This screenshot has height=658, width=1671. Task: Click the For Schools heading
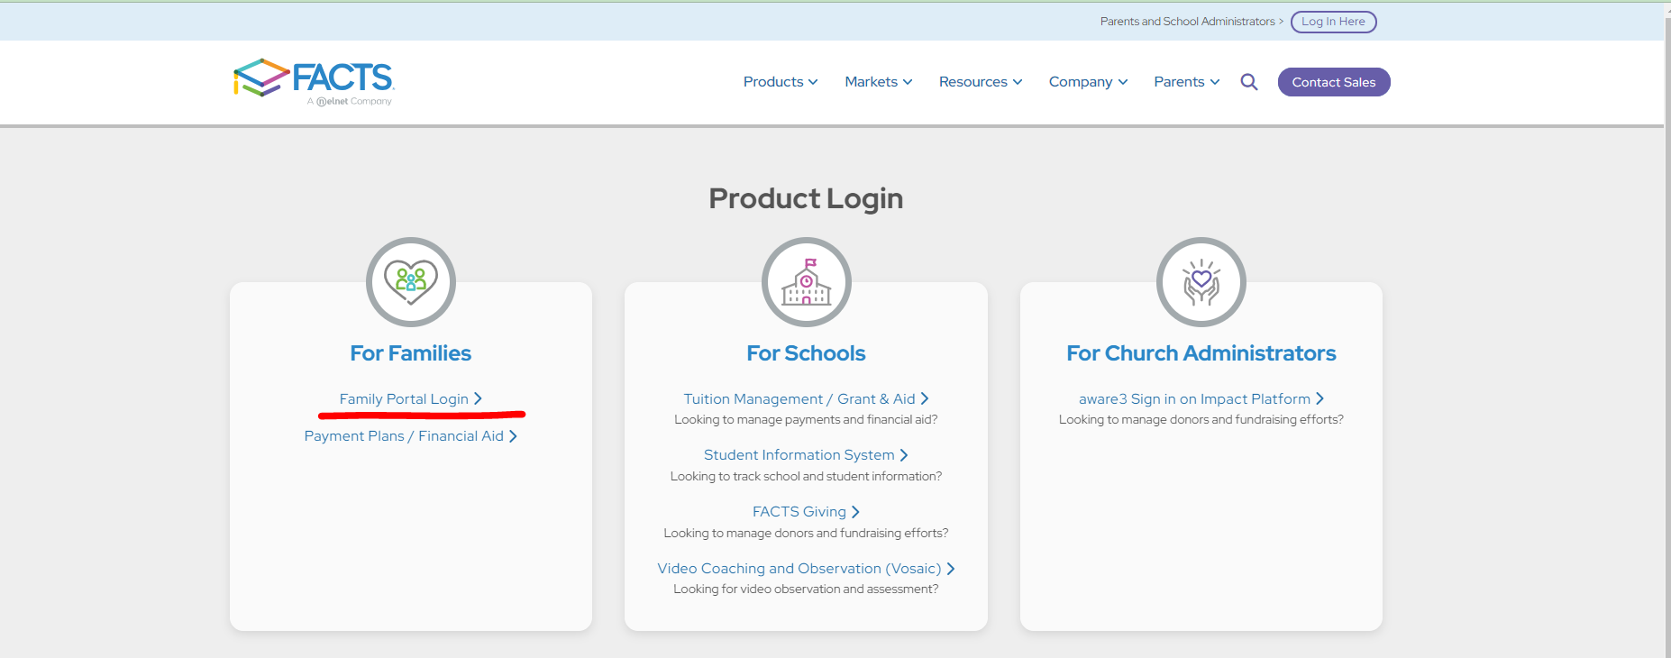[x=806, y=353]
